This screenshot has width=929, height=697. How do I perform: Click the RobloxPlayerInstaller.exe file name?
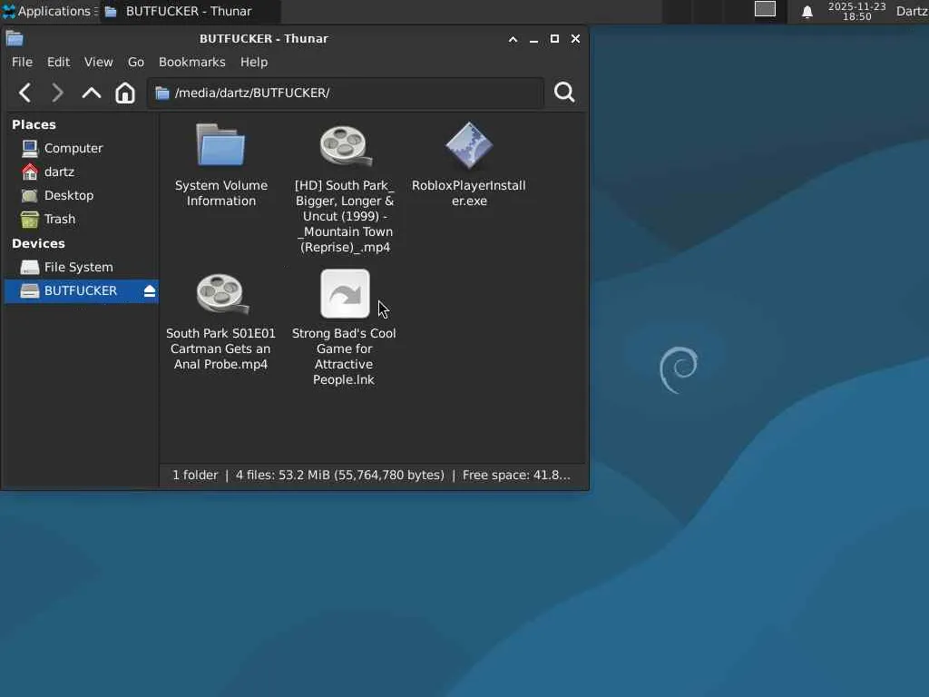tap(469, 193)
